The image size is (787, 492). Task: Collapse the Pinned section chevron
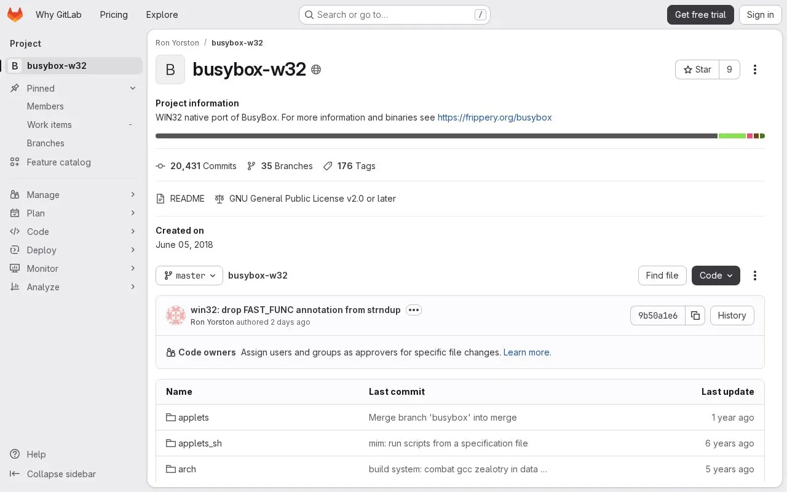133,89
